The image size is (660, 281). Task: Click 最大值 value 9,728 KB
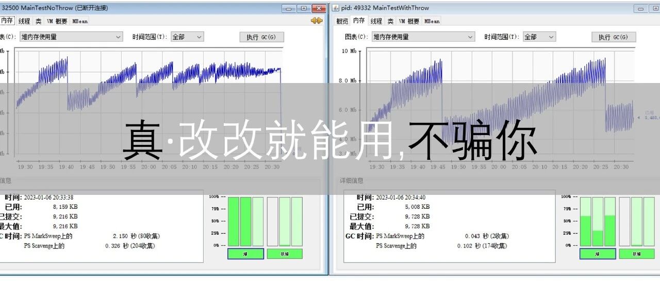[x=417, y=226]
